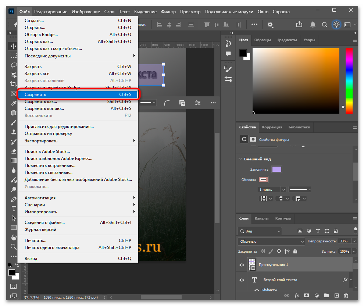Open the Discover lightbulb icon

336,24
